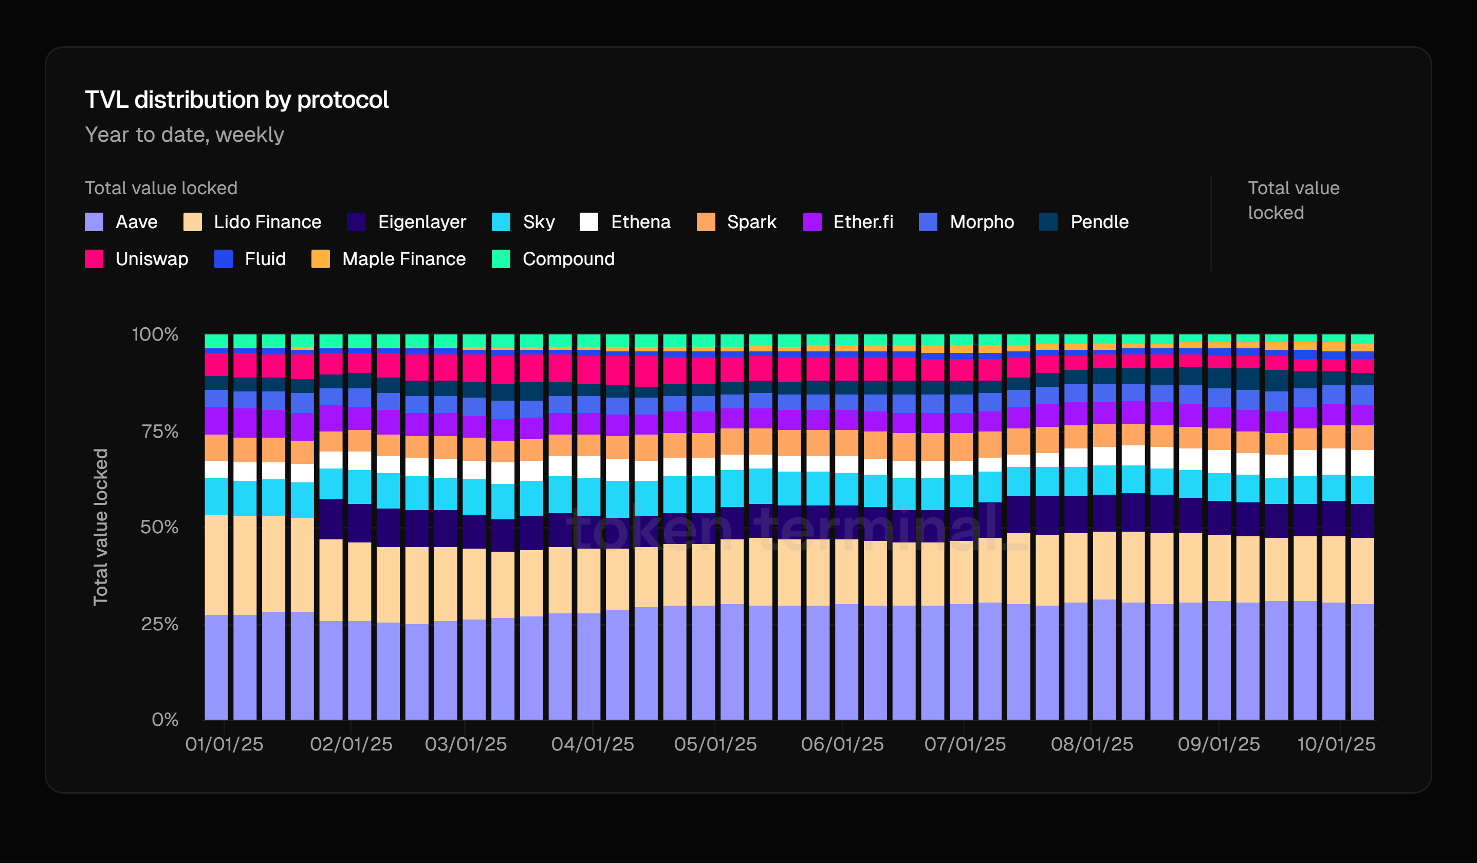
Task: Click the 08/01/25 x-axis date label
Action: (x=1092, y=744)
